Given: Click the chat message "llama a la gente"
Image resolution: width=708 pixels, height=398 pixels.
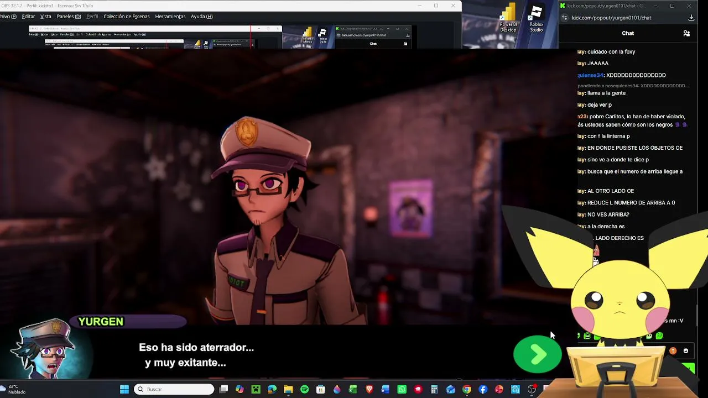Looking at the screenshot, I should 606,93.
